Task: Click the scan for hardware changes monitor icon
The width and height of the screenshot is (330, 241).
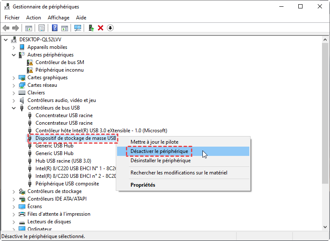Action: tap(78, 28)
